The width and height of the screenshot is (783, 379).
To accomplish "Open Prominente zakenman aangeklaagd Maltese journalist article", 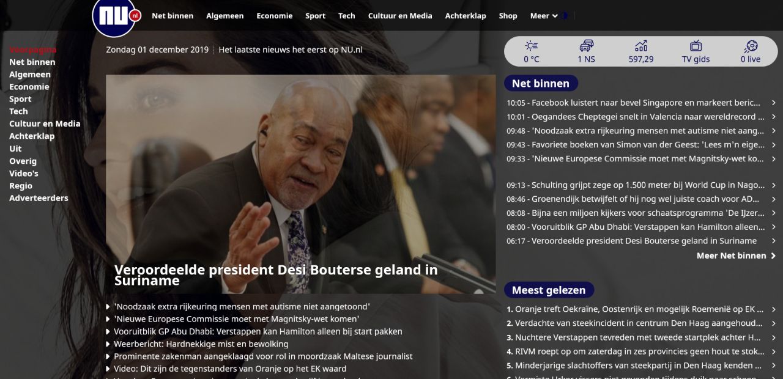I will [x=263, y=356].
